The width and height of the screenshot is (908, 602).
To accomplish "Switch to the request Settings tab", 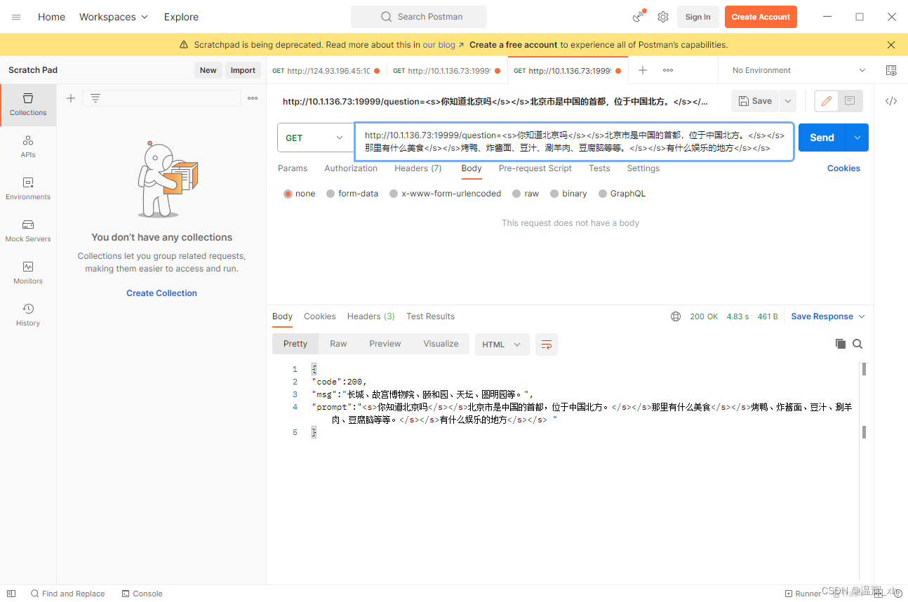I will pyautogui.click(x=643, y=168).
